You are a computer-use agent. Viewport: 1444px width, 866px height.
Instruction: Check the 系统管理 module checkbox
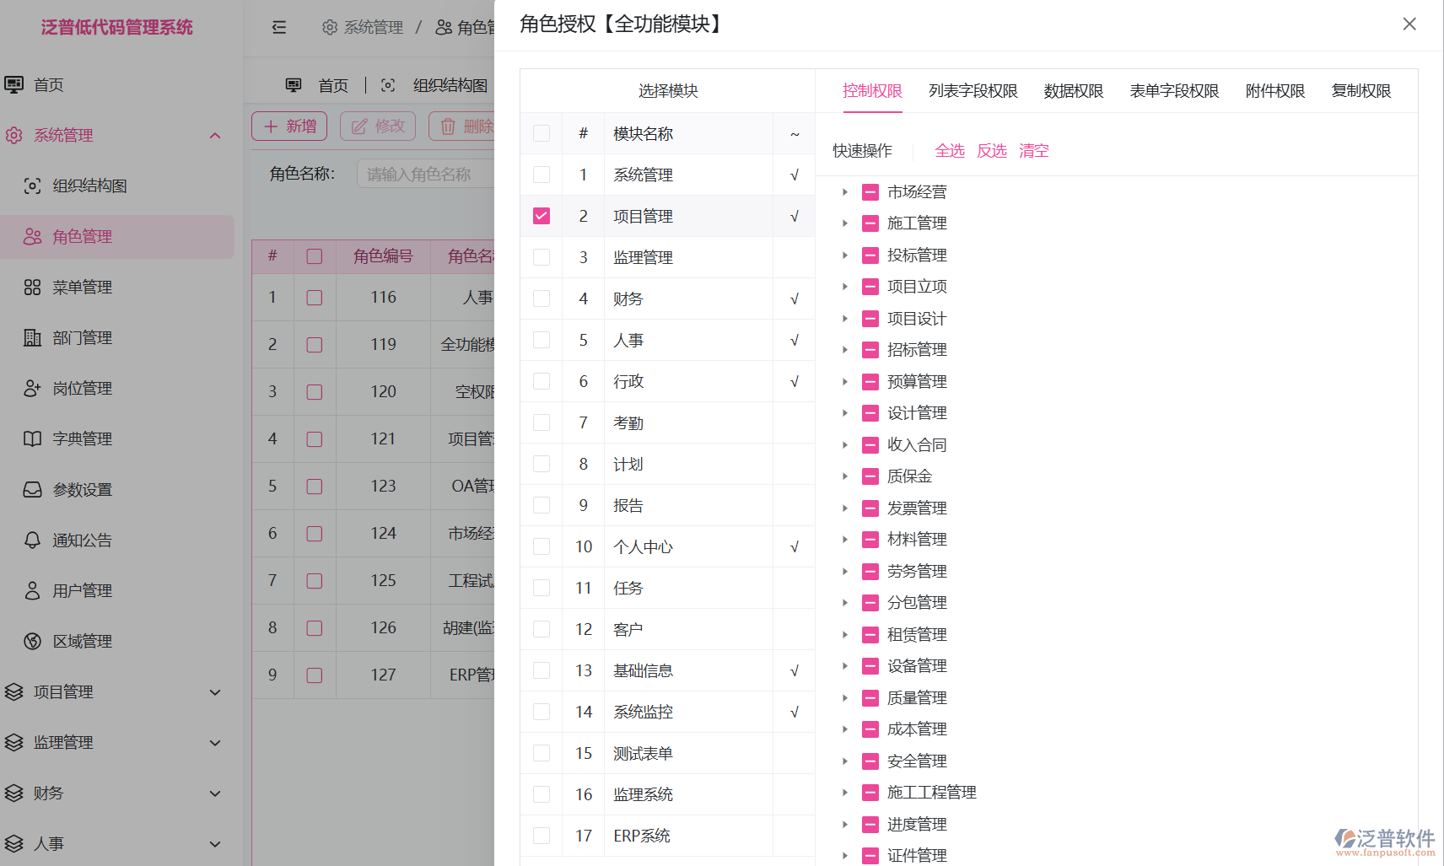(x=541, y=175)
